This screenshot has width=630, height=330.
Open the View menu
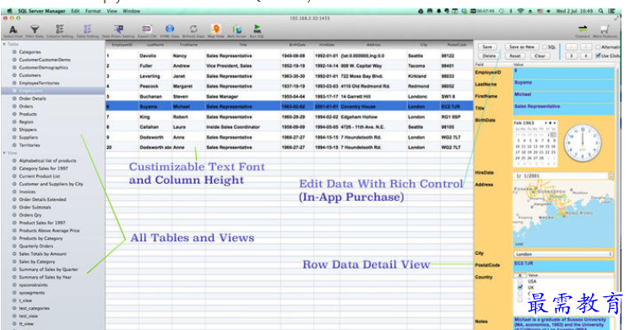click(x=111, y=11)
